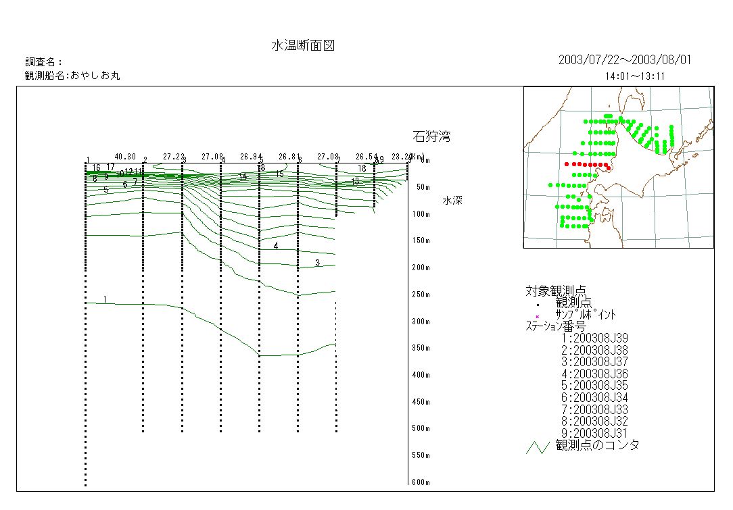Click the time range 14:01～13:11
733x510 pixels.
click(x=634, y=76)
